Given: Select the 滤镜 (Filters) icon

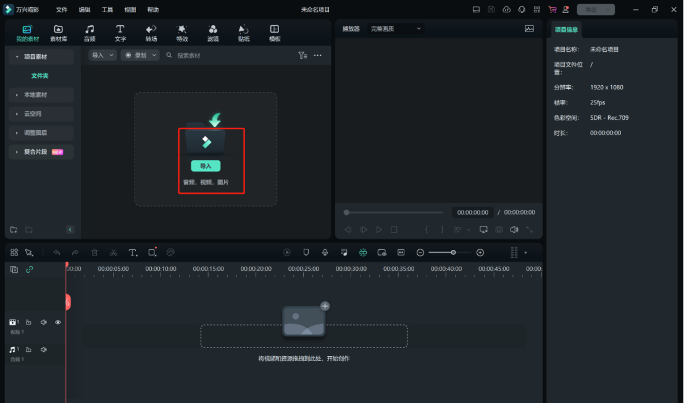Looking at the screenshot, I should 213,33.
